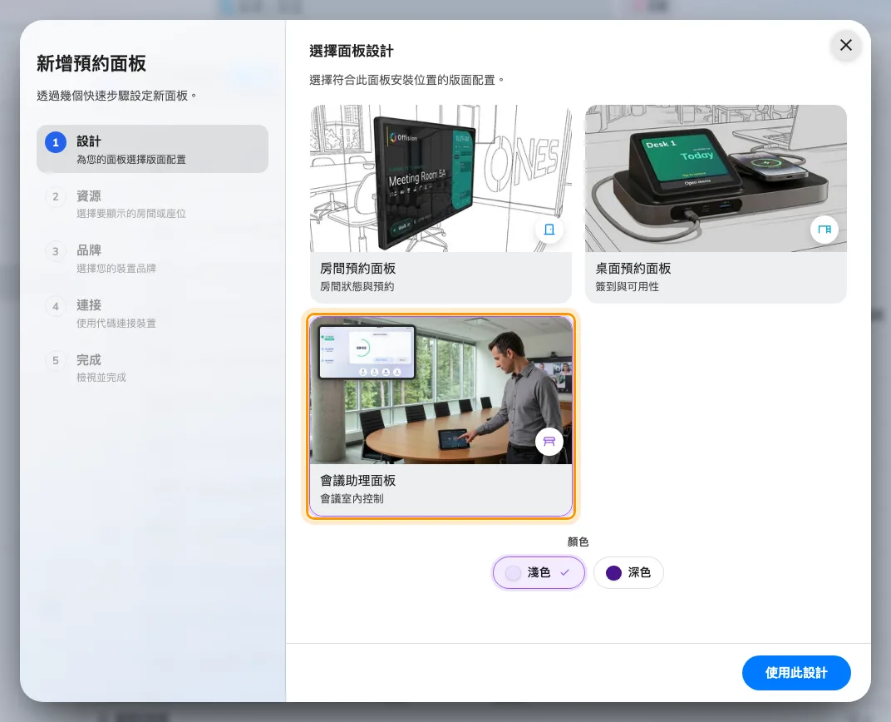The image size is (891, 722).
Task: Click the 簽到與可用性 subtitle
Action: point(627,286)
